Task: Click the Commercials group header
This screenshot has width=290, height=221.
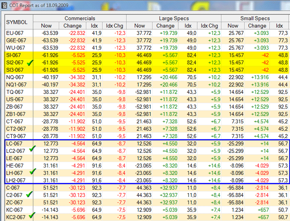Action: 80,18
